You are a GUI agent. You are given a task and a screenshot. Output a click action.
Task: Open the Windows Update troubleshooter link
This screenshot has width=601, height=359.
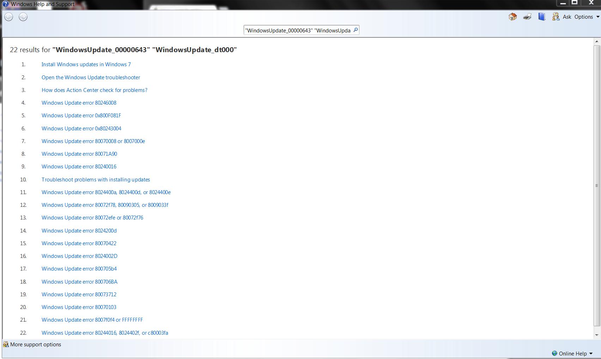point(91,78)
